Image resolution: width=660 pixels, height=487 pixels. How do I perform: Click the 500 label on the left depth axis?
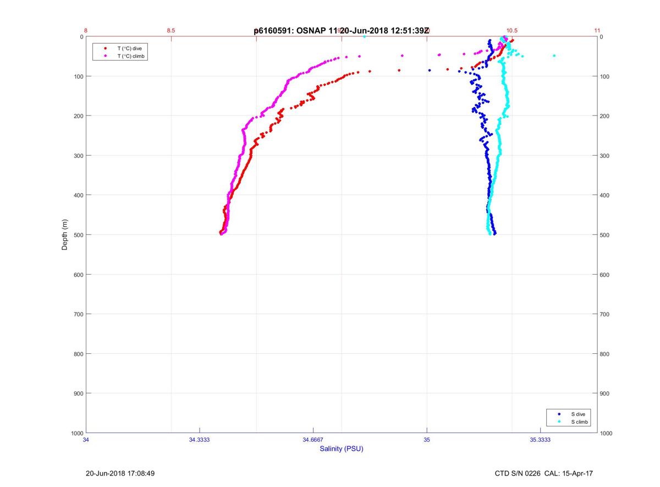78,235
